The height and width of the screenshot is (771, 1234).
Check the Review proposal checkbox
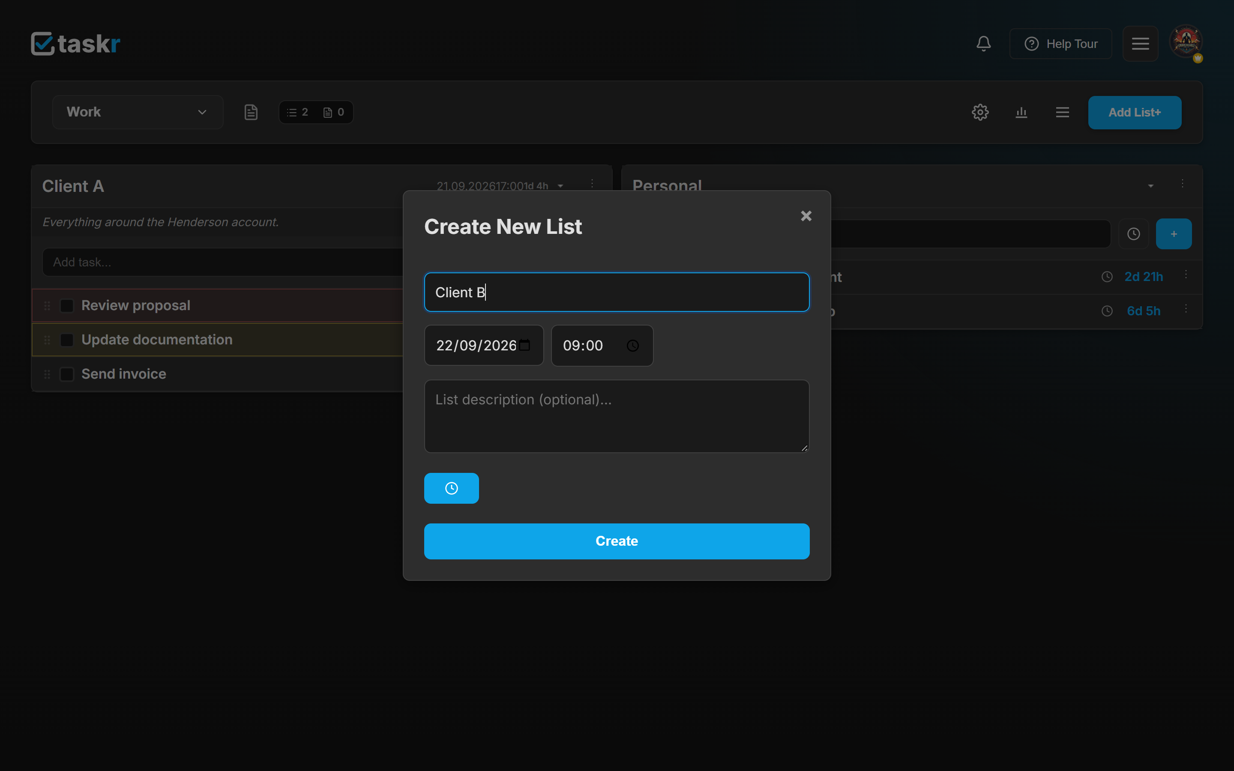[67, 305]
